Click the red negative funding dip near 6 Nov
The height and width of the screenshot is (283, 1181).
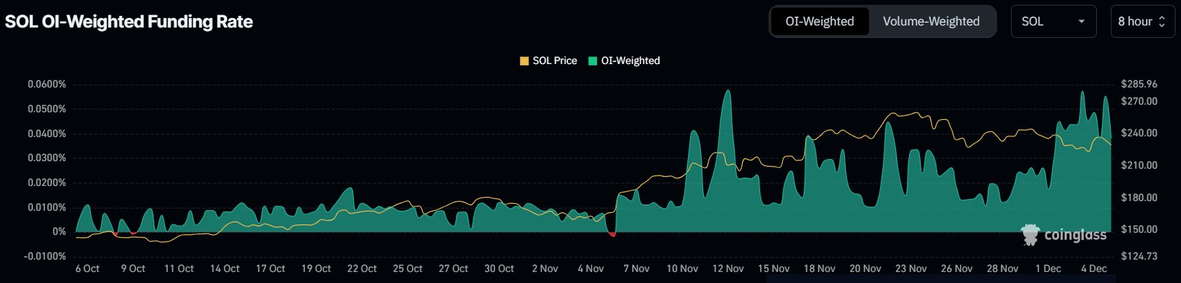click(x=612, y=235)
